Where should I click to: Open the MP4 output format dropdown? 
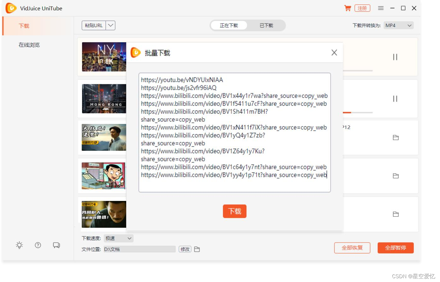pos(399,26)
